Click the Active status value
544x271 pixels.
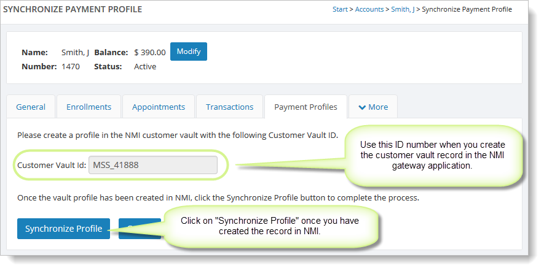pos(145,66)
